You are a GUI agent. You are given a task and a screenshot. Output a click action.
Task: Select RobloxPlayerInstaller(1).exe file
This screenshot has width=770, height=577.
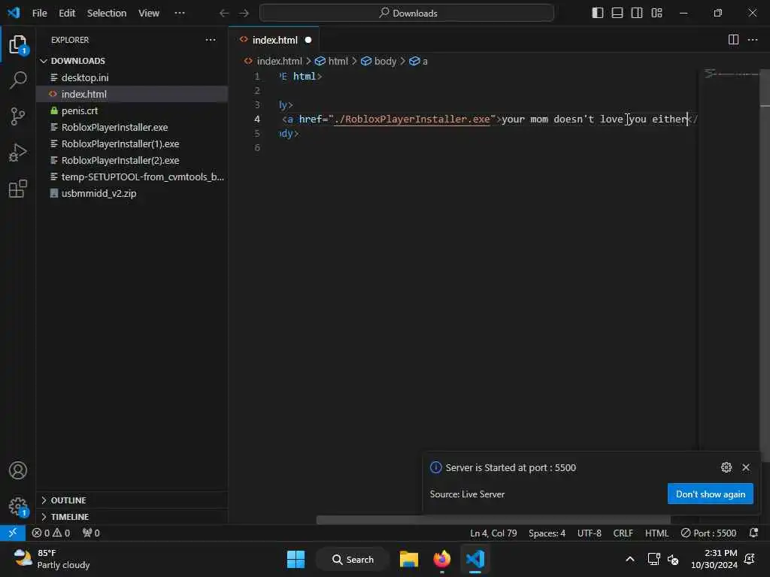(132, 143)
